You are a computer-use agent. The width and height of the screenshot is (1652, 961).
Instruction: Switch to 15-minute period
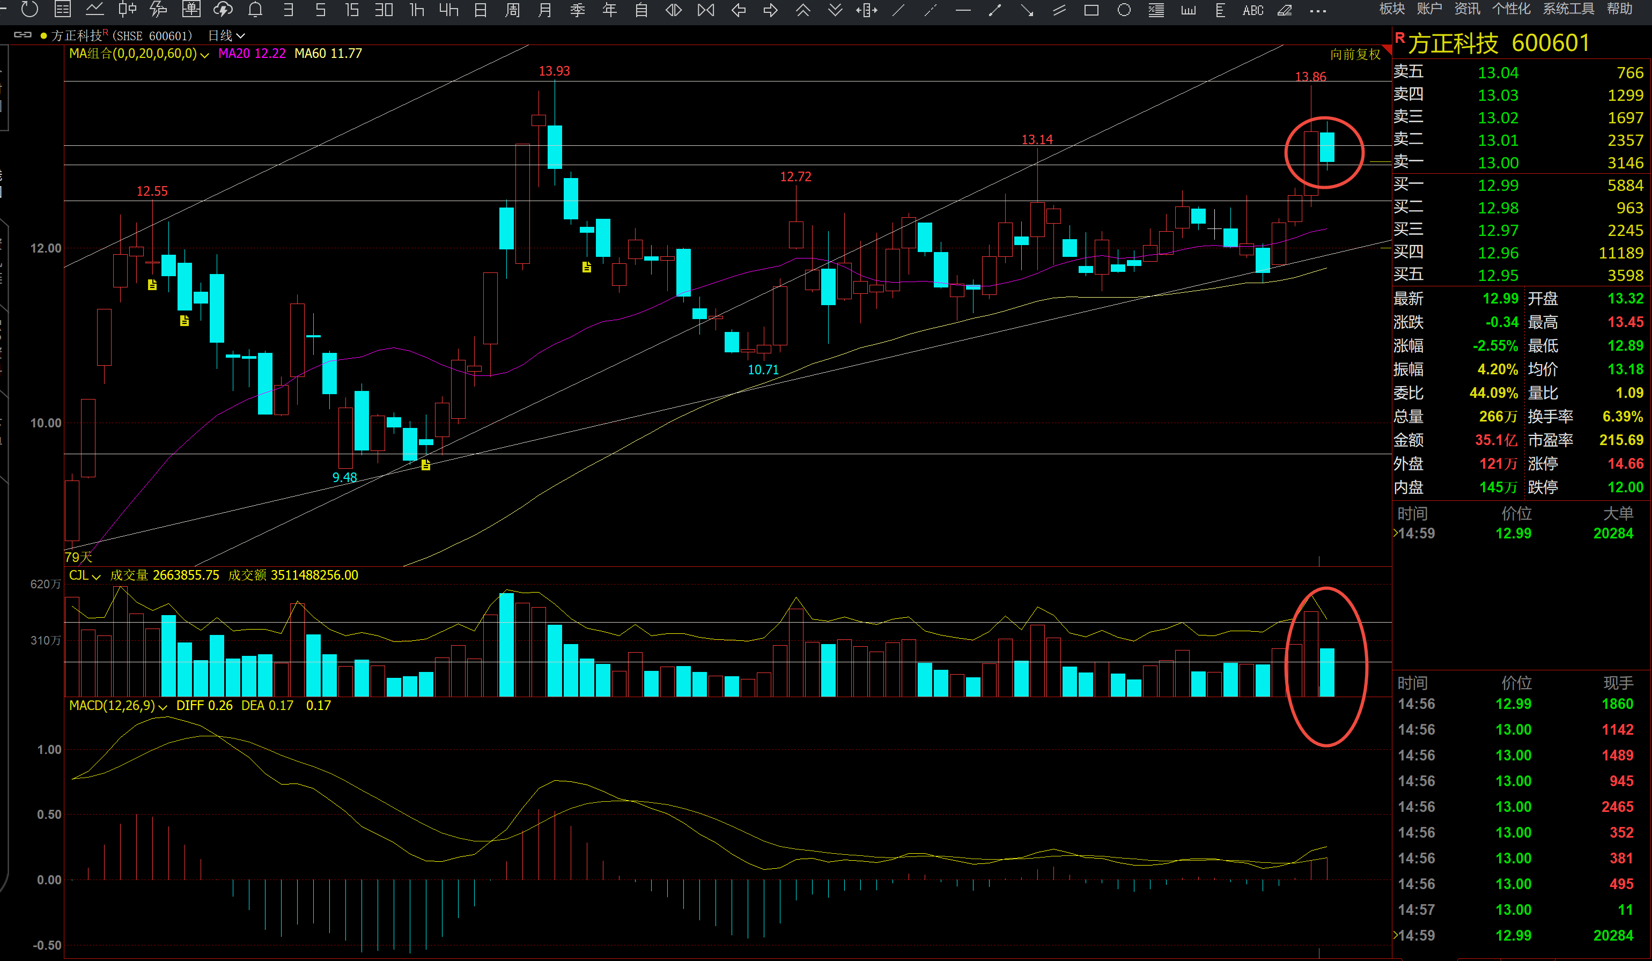351,10
